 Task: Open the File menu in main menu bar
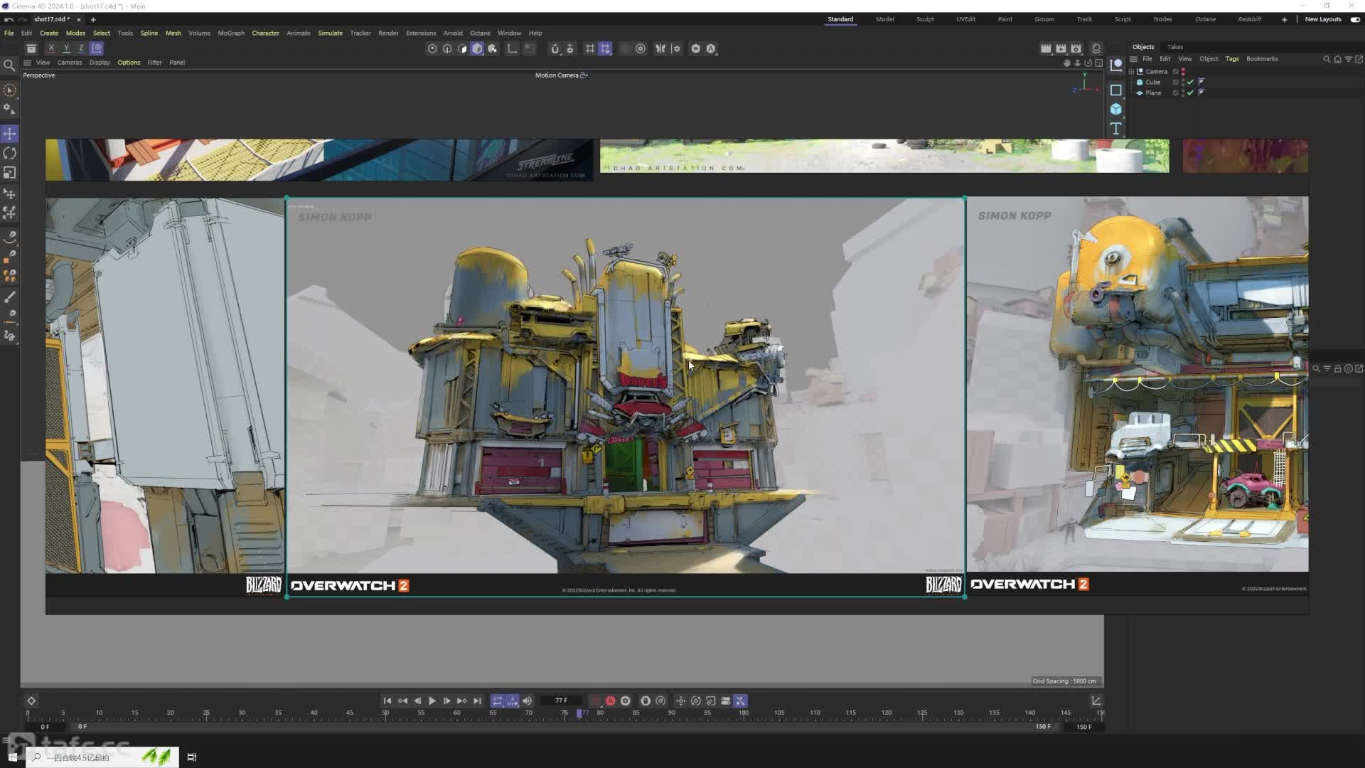(9, 33)
